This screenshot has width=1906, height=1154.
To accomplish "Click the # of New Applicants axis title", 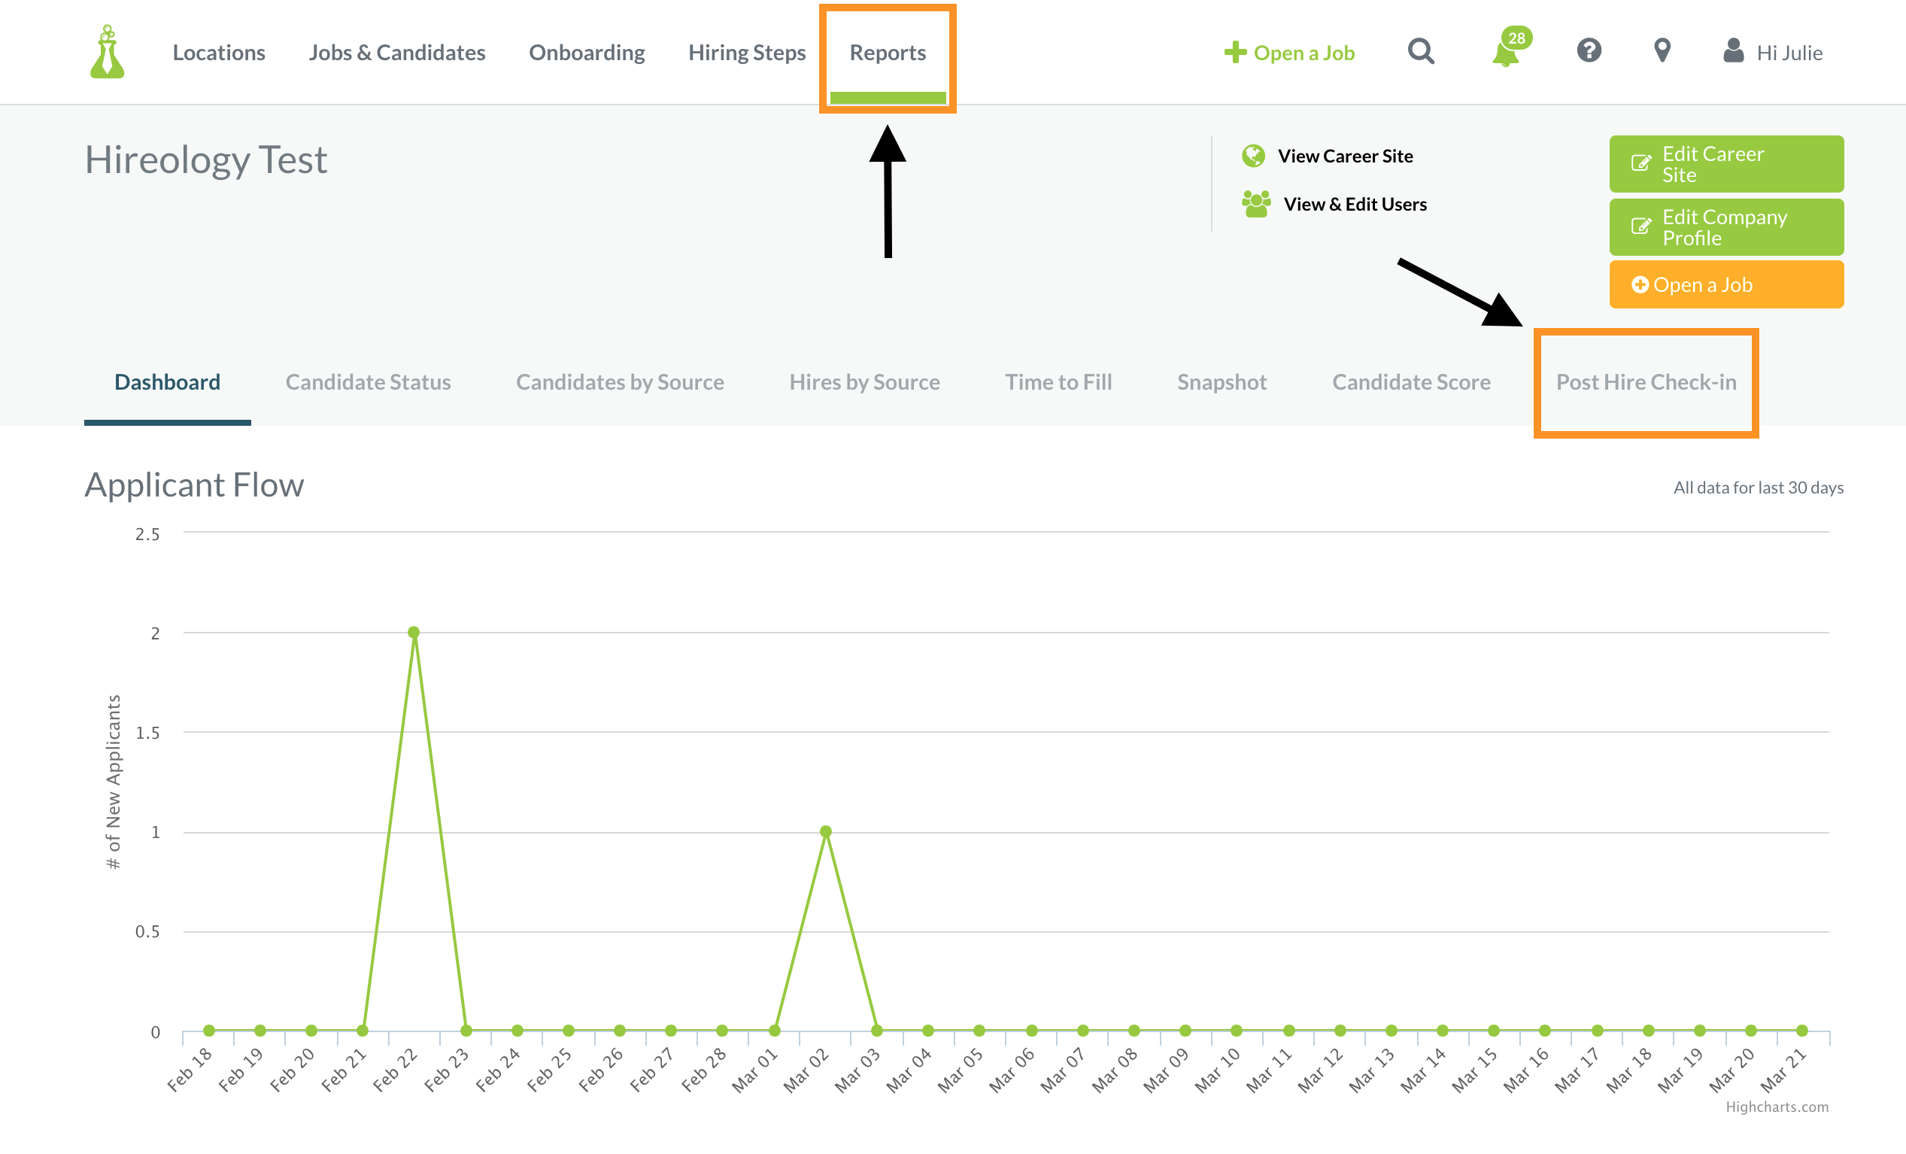I will 114,782.
